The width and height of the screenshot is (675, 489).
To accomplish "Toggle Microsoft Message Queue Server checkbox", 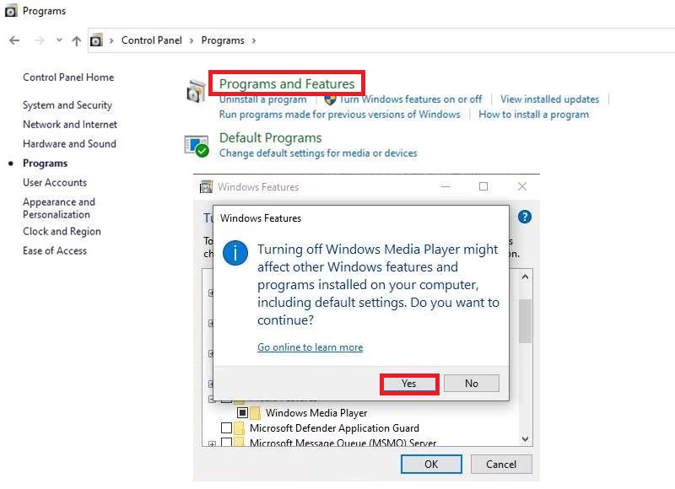I will pos(226,442).
